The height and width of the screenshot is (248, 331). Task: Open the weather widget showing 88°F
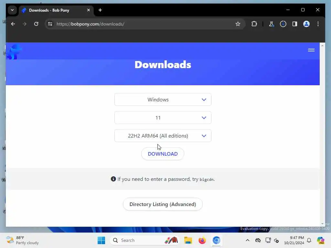(x=22, y=240)
